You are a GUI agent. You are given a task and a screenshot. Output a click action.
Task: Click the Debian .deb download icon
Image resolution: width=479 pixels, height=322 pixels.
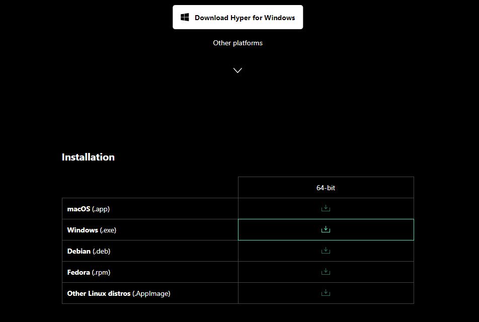(326, 251)
